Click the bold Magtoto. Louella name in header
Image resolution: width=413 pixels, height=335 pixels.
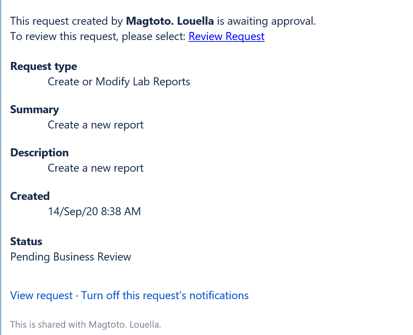click(x=170, y=21)
